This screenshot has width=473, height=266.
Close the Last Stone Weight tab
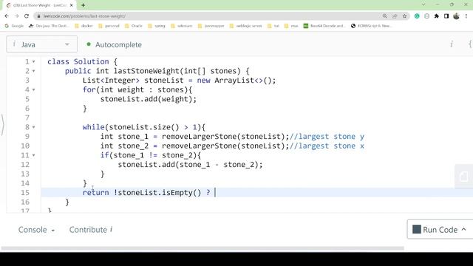[x=72, y=5]
